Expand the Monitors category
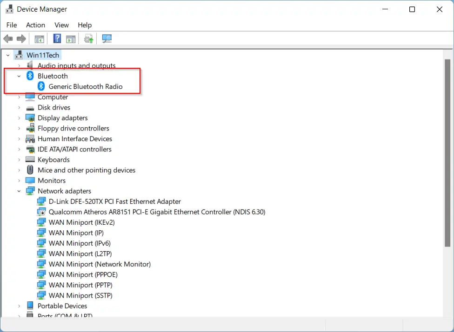The image size is (454, 332). pyautogui.click(x=19, y=181)
